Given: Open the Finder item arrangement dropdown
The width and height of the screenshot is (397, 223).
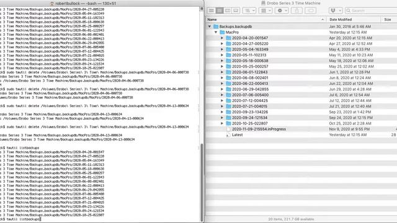Looking at the screenshot, I should coord(265,11).
